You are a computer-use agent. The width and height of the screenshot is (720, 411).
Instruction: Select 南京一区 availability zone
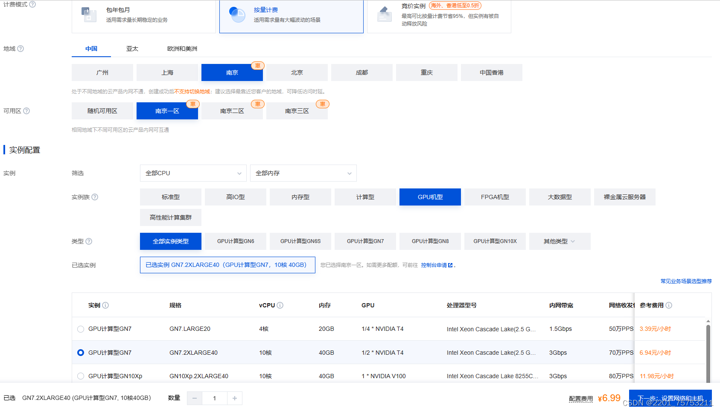coord(167,111)
